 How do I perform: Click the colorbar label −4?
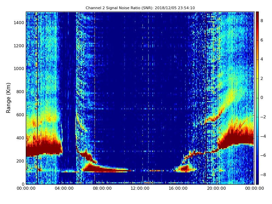[x=263, y=136]
